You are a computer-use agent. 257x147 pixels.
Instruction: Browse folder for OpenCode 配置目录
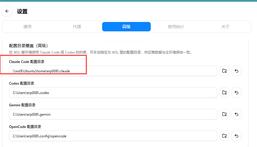click(225, 136)
